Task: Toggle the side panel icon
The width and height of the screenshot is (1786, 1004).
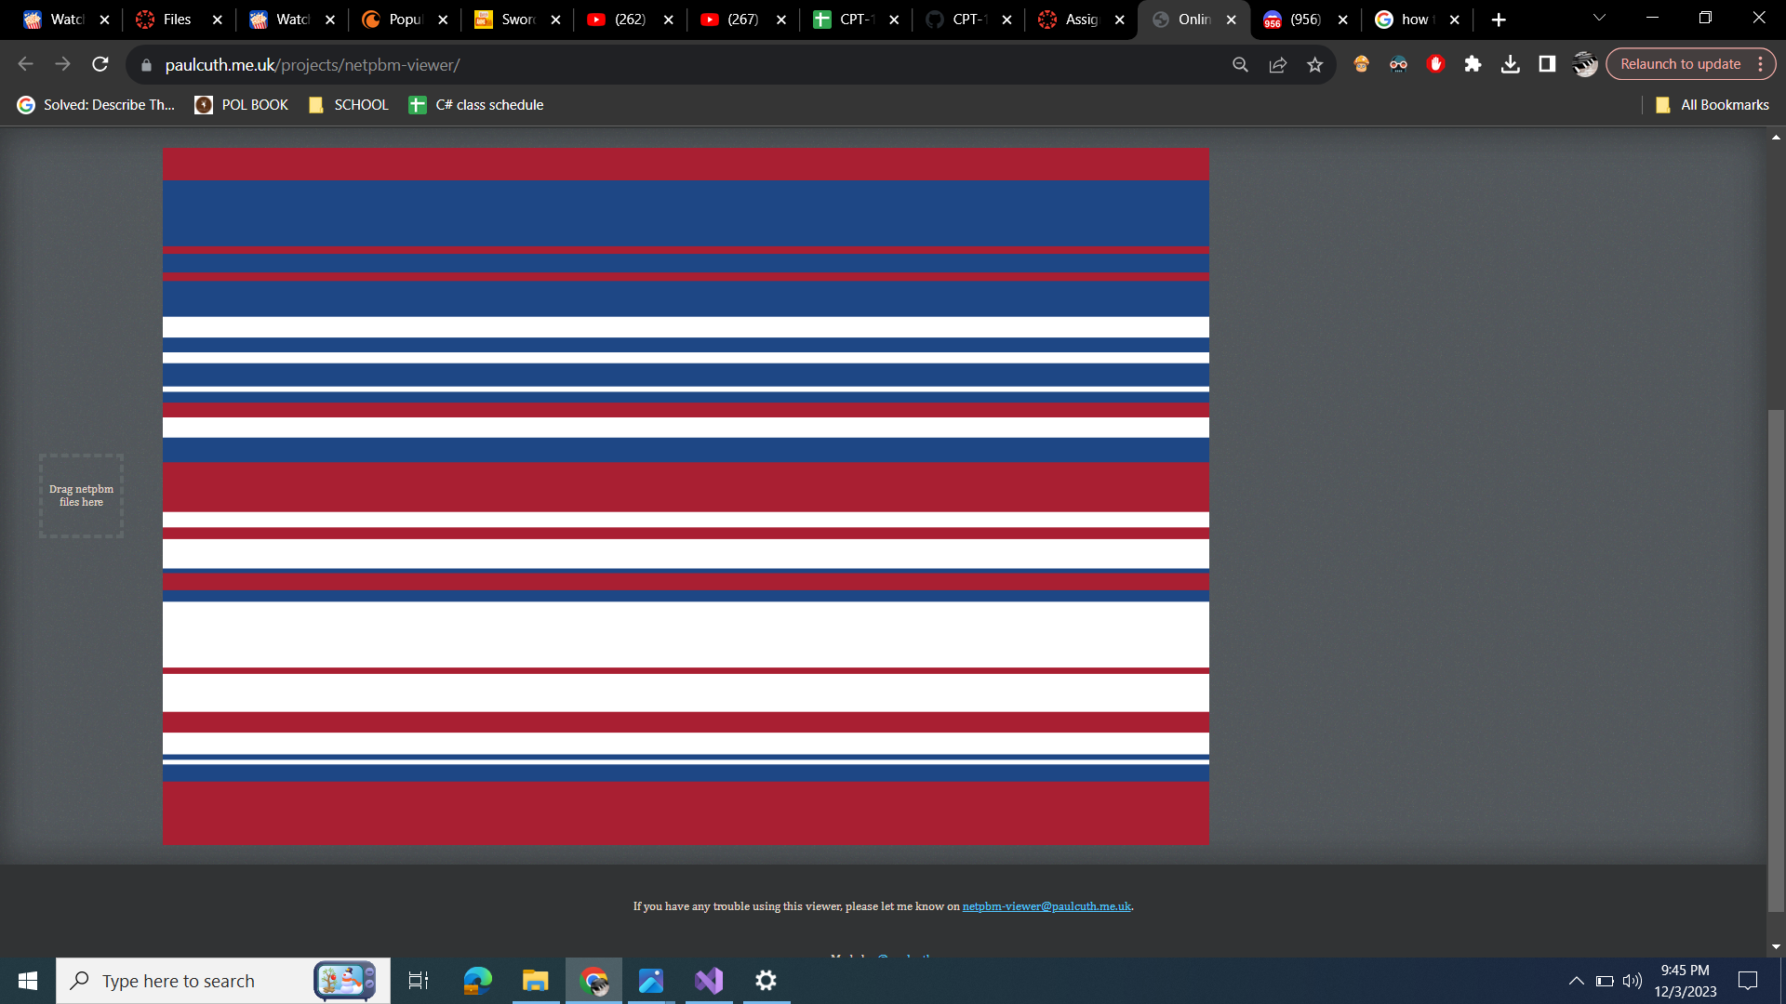Action: pos(1547,64)
